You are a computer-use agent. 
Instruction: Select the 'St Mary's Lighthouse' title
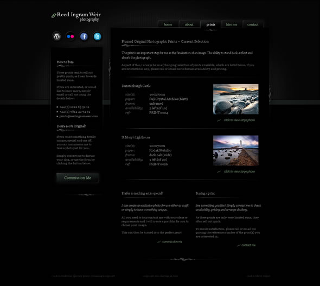coord(136,137)
